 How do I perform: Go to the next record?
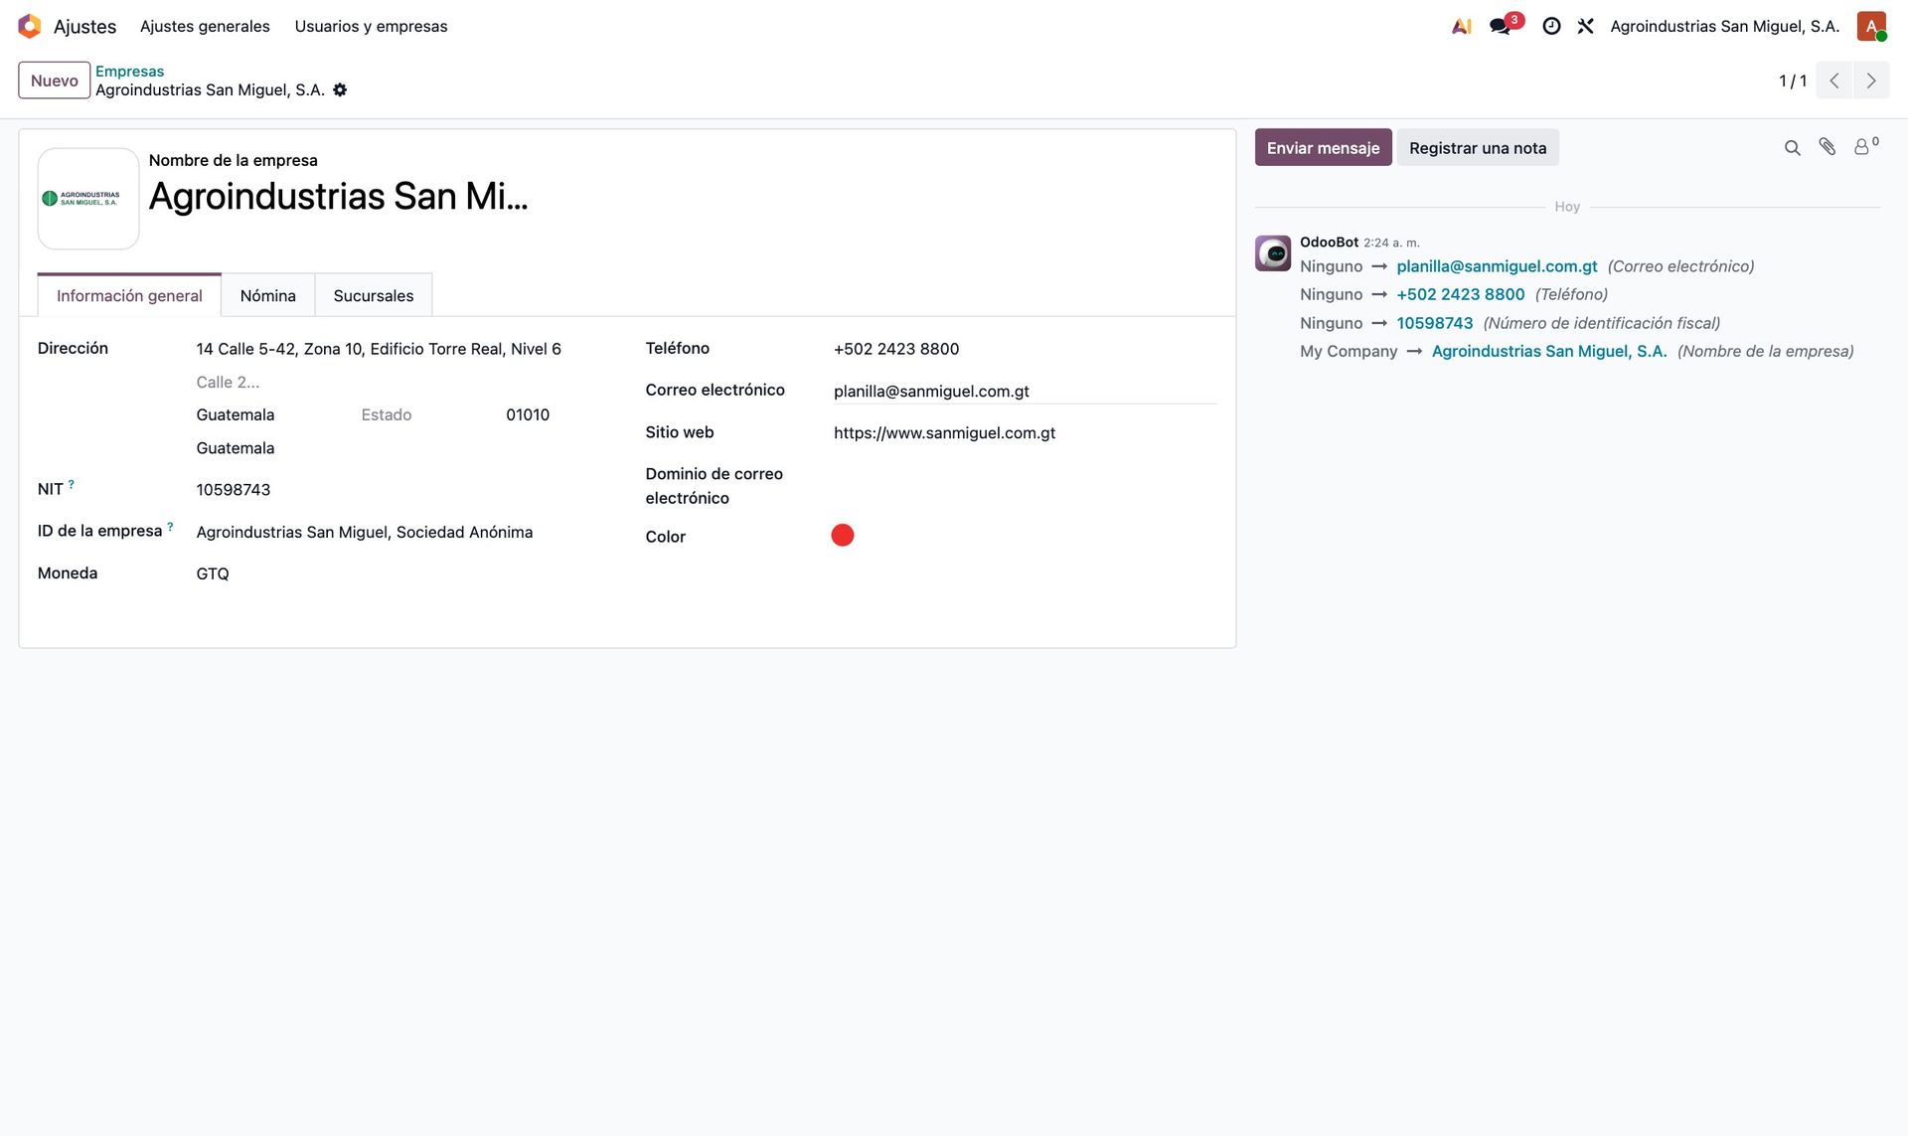click(x=1871, y=81)
